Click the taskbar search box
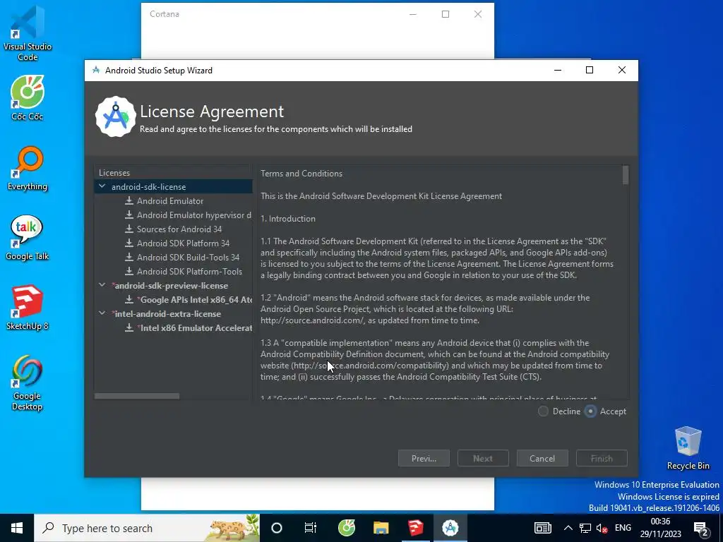 [x=147, y=528]
